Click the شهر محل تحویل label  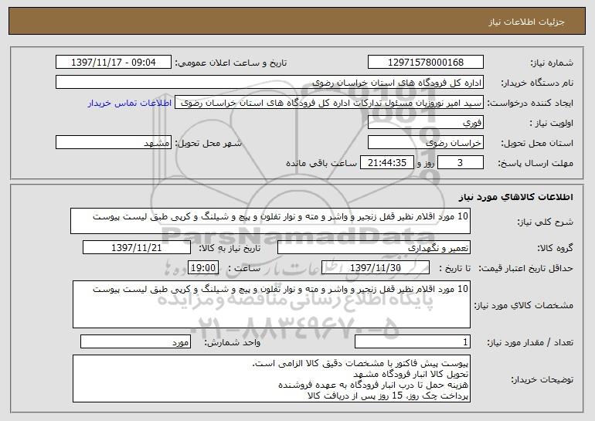(x=208, y=143)
